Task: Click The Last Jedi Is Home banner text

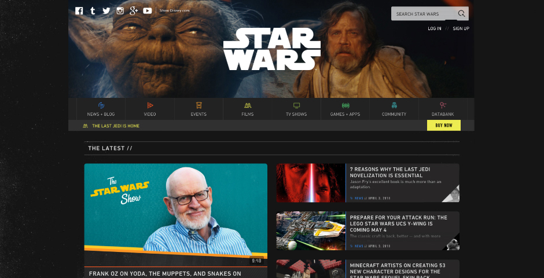Action: (116, 126)
